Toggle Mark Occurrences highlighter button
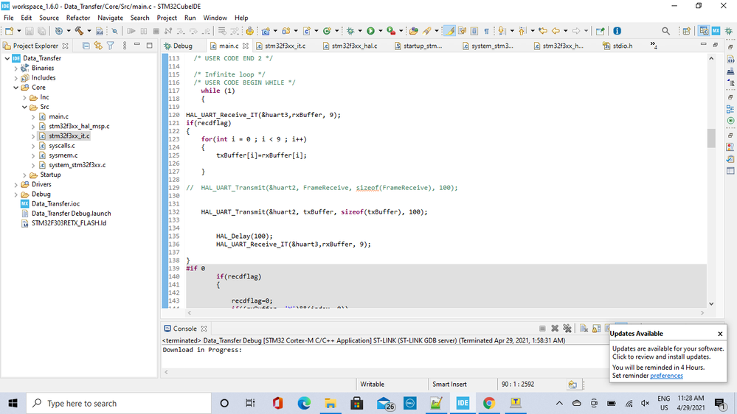 (450, 31)
